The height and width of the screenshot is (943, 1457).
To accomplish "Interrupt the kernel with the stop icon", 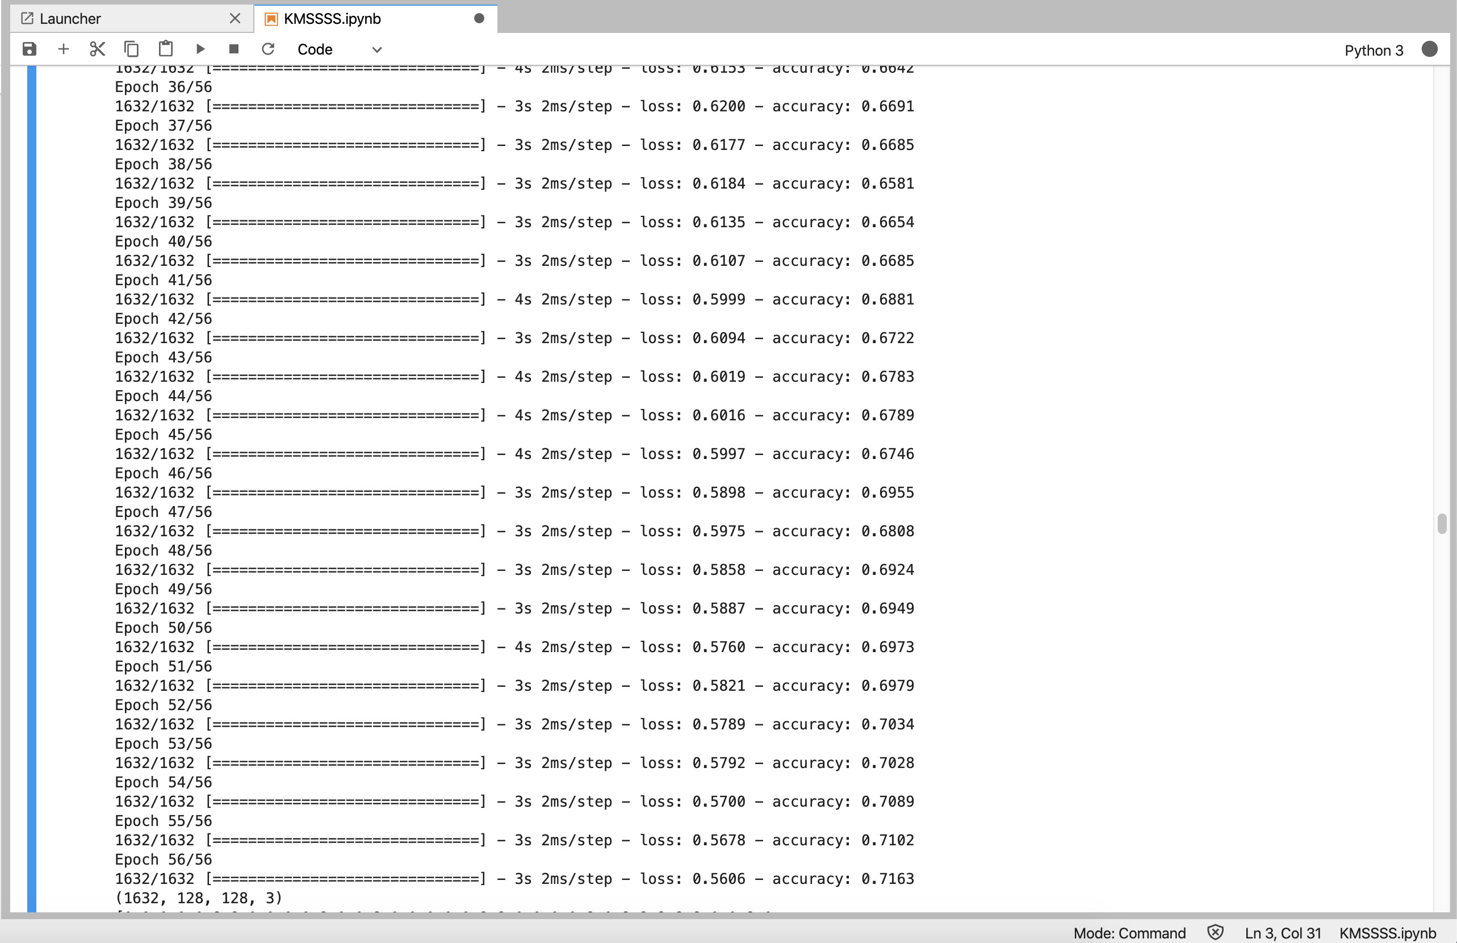I will click(234, 49).
